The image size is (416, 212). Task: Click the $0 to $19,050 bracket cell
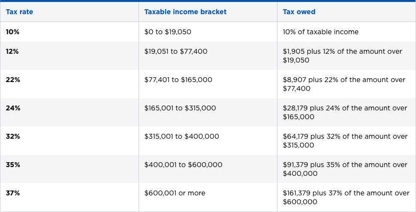point(168,32)
